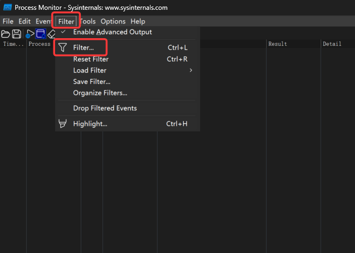This screenshot has height=253, width=355.
Task: Select Drop Filtered Events option
Action: pos(105,108)
